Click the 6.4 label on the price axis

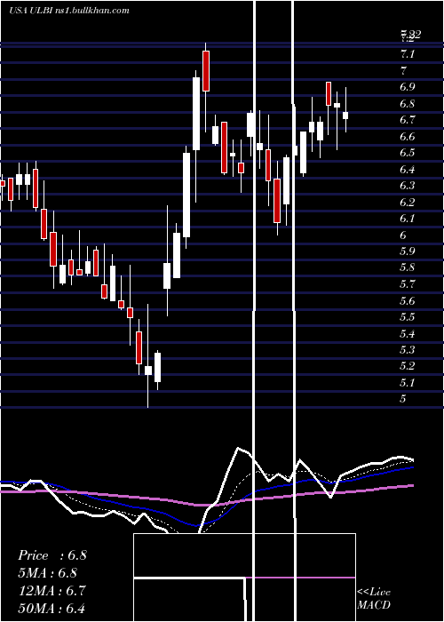[408, 170]
